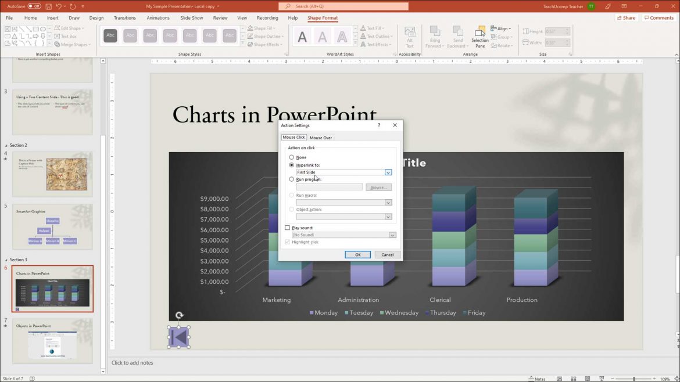Switch to the Mouse Over tab
The width and height of the screenshot is (680, 382).
tap(321, 138)
